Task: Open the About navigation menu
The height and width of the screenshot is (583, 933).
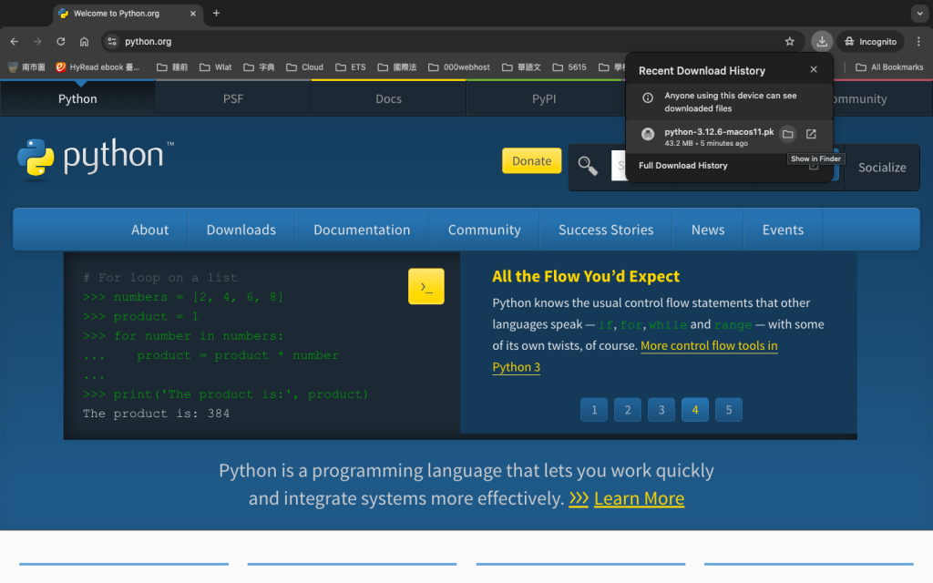Action: 150,230
